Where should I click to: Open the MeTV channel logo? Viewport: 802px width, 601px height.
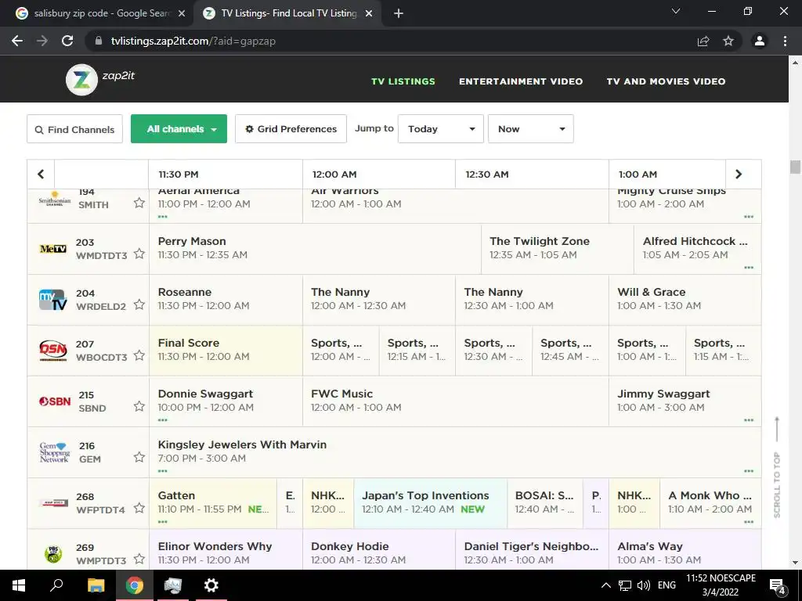pos(53,249)
